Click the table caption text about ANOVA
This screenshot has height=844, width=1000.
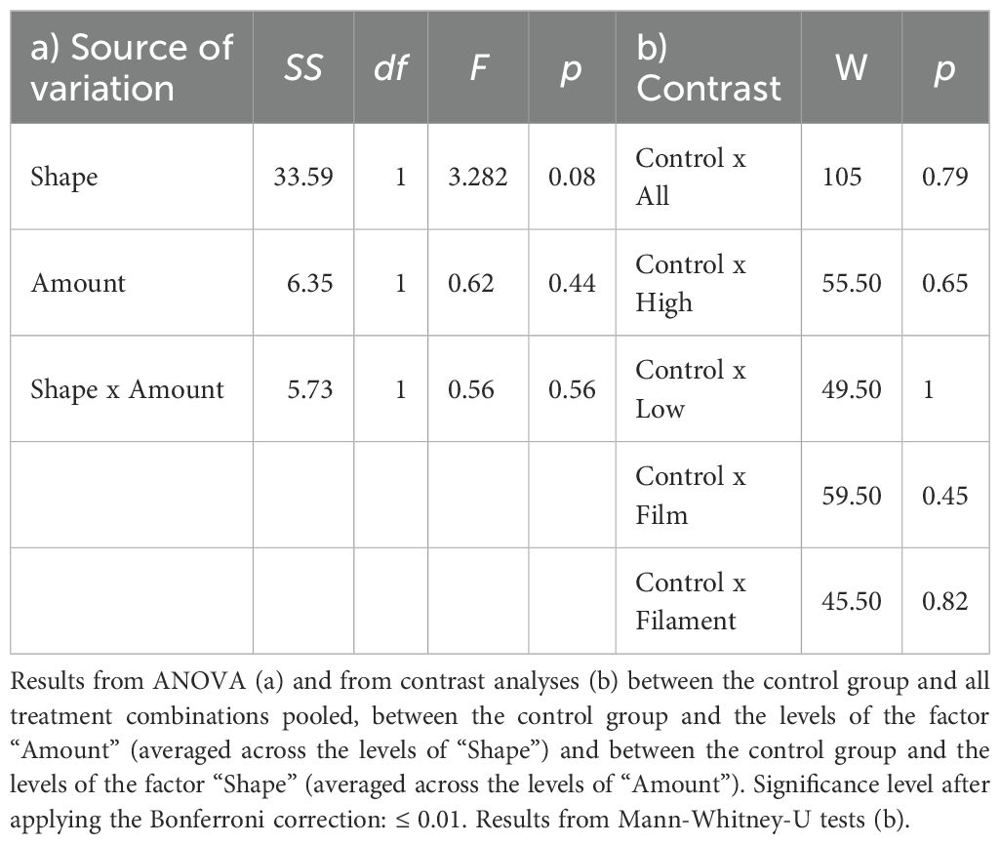click(500, 750)
